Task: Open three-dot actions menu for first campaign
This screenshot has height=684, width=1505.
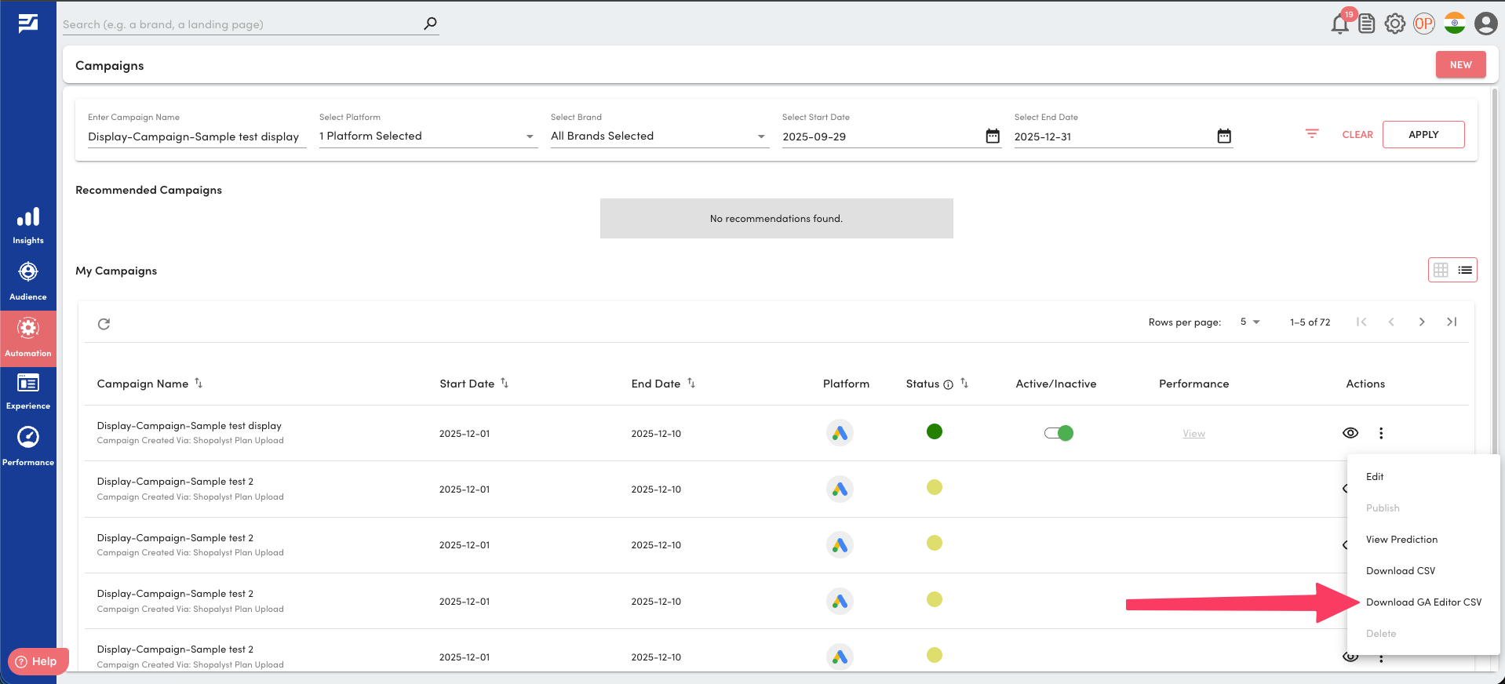Action: pyautogui.click(x=1381, y=433)
